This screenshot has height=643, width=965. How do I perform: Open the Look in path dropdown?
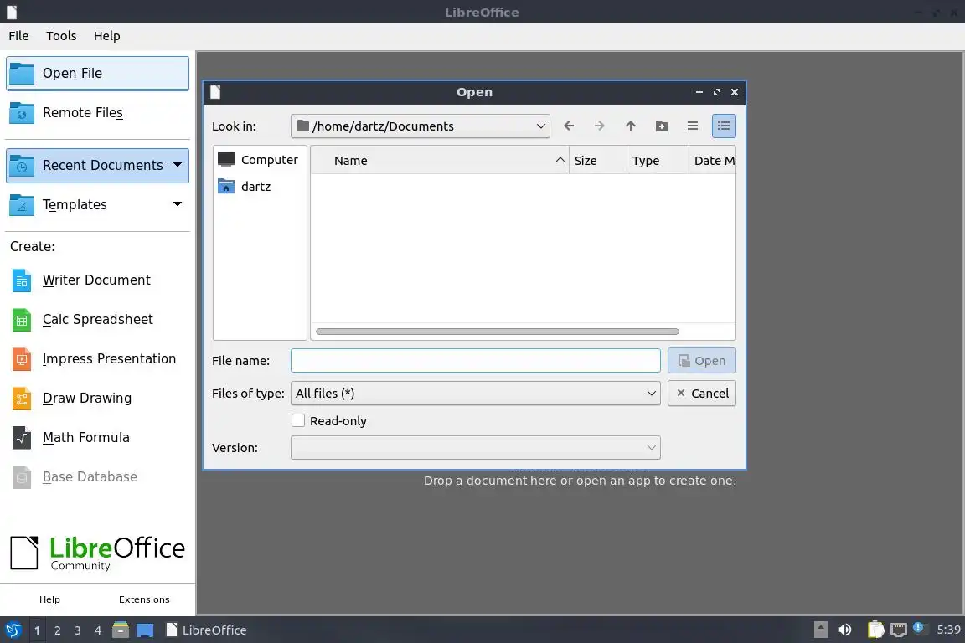tap(421, 126)
